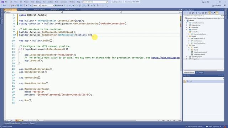Viewport: 228px width, 128px height.
Task: Click the Undo toolbar icon
Action: (25, 6)
